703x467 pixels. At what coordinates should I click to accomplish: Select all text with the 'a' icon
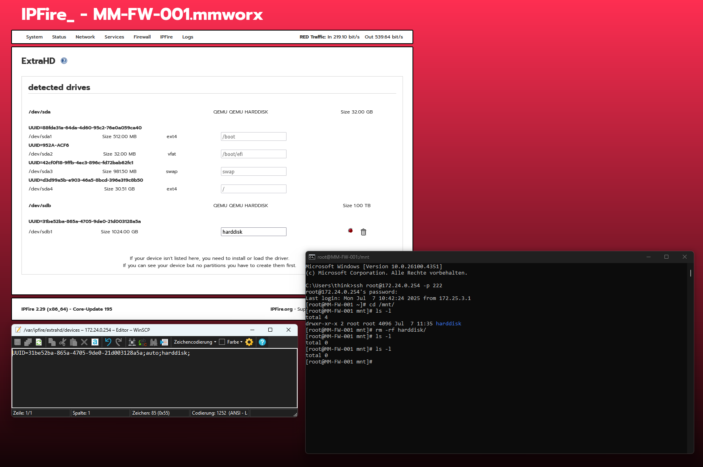point(95,342)
